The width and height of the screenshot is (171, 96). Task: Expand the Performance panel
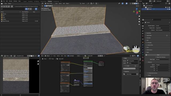click(149, 50)
